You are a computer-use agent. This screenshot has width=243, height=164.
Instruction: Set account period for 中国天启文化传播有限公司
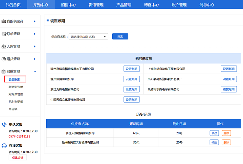pyautogui.click(x=132, y=99)
